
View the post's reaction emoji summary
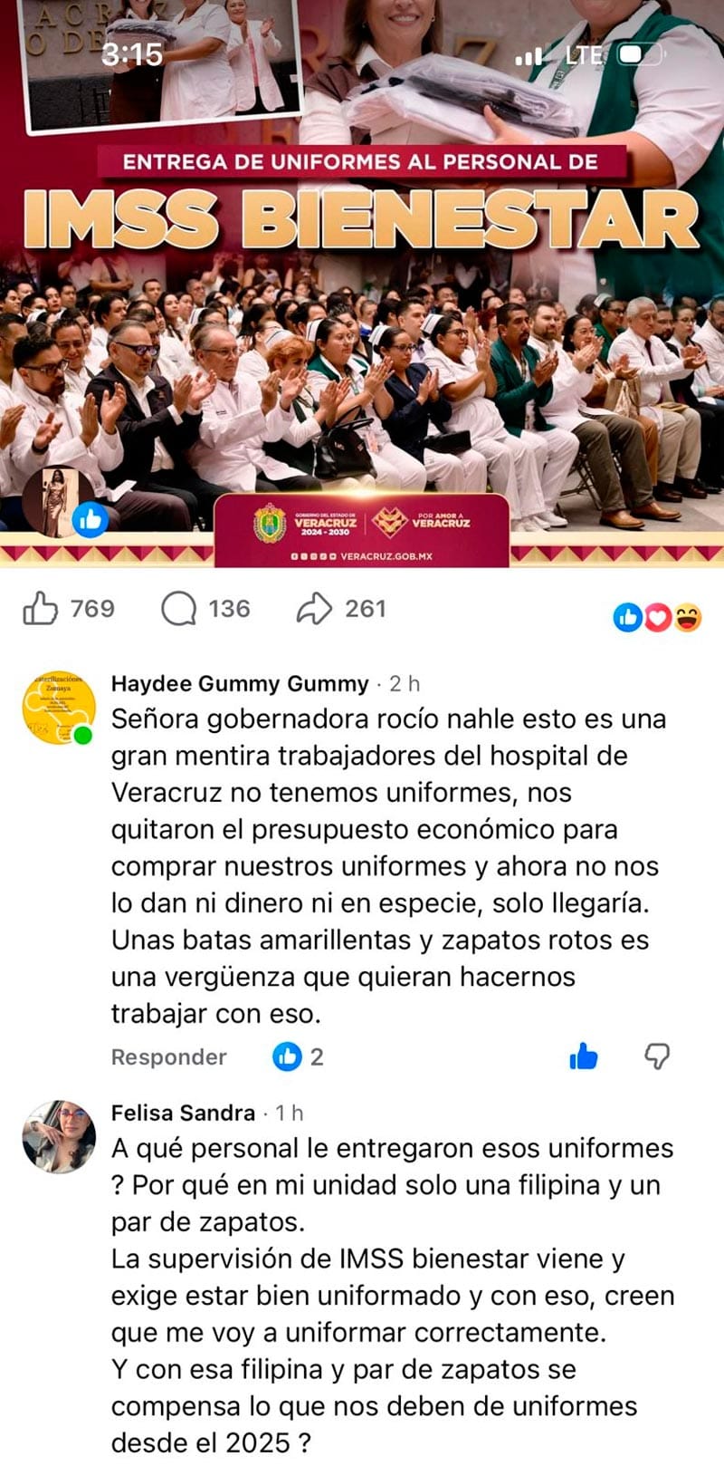click(x=658, y=618)
